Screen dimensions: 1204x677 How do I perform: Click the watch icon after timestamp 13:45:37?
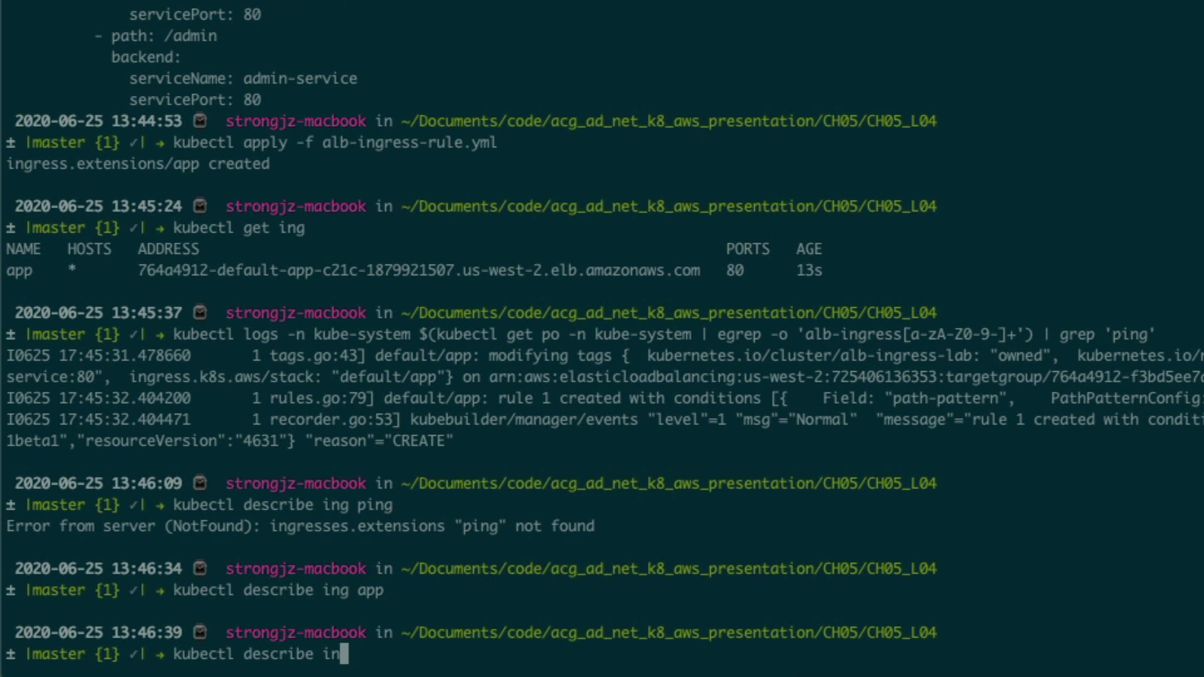click(200, 312)
